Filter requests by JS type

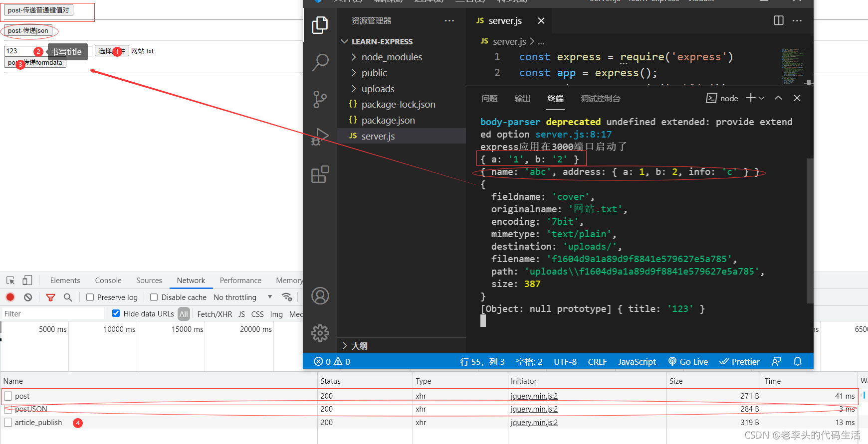pos(241,314)
